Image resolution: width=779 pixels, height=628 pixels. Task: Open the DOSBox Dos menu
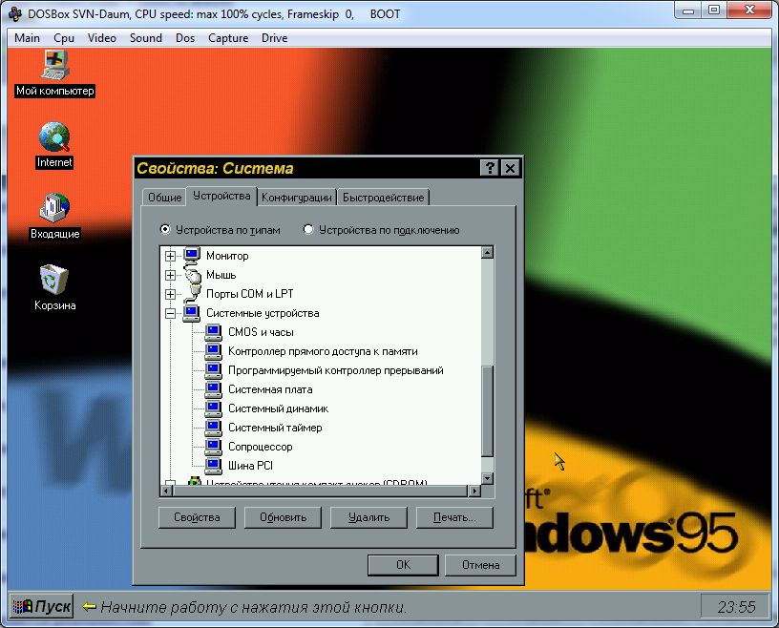click(x=185, y=38)
